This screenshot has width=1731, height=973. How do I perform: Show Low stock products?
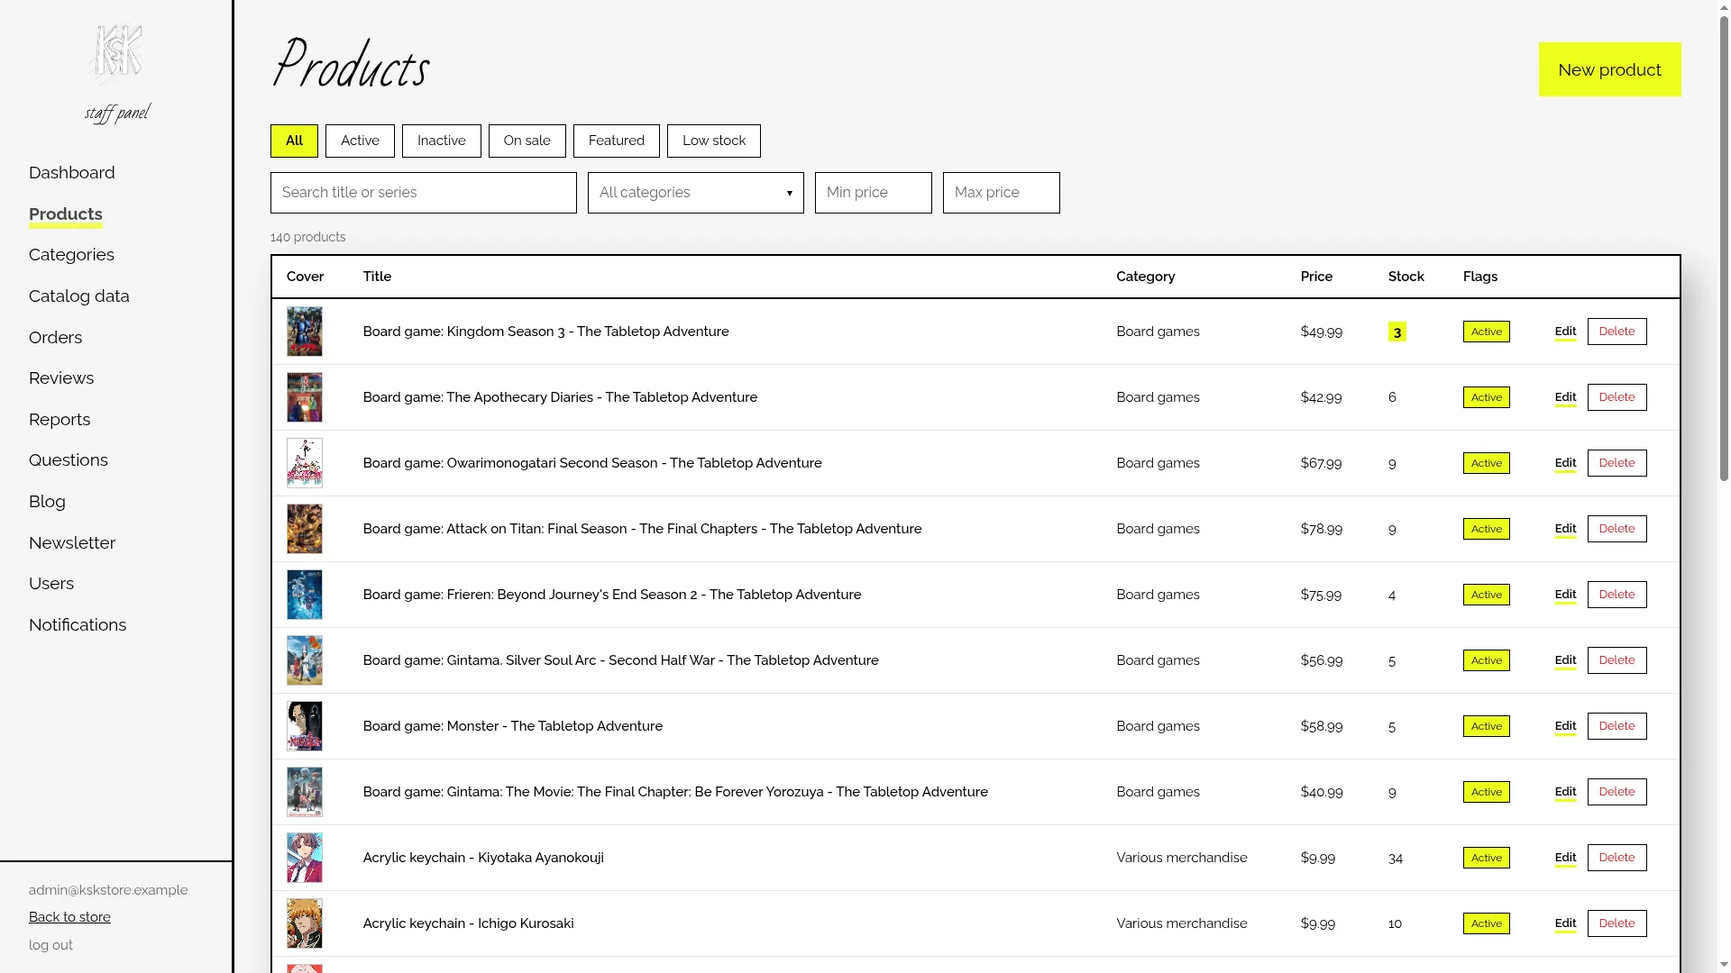tap(714, 141)
